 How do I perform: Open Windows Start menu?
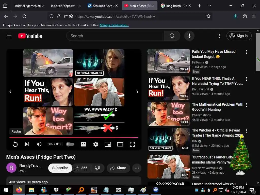[x=6, y=190]
